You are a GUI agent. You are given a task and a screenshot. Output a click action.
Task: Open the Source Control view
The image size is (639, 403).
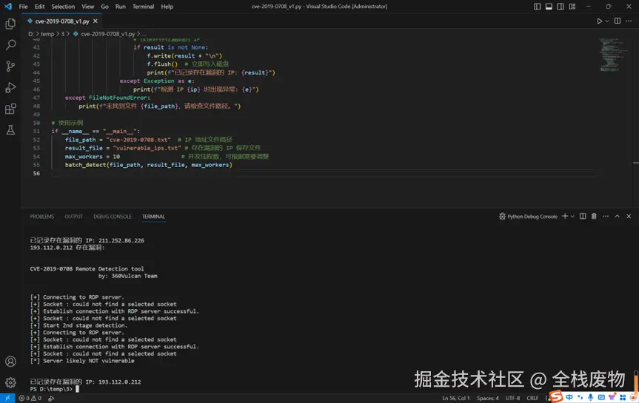tap(10, 66)
